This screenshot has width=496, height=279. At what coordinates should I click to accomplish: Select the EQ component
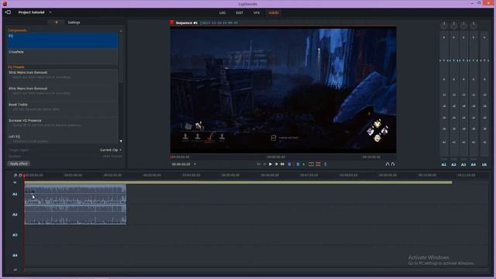(x=63, y=41)
